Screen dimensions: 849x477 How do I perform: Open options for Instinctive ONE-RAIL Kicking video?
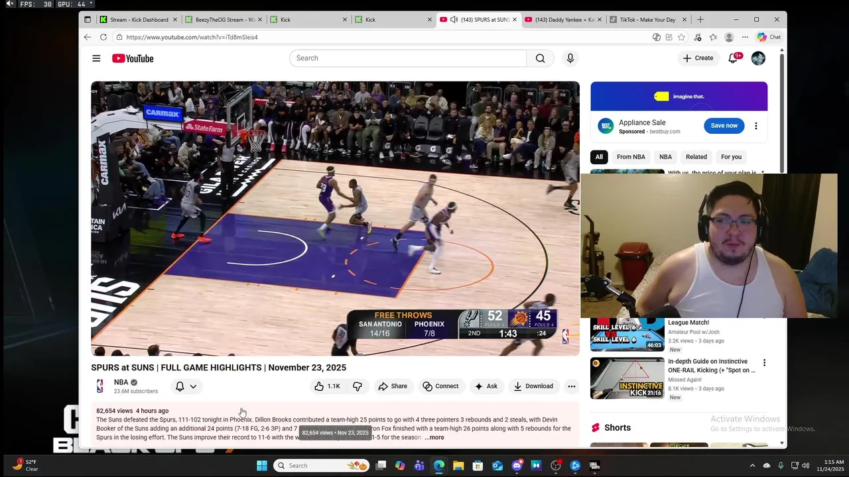(x=764, y=362)
